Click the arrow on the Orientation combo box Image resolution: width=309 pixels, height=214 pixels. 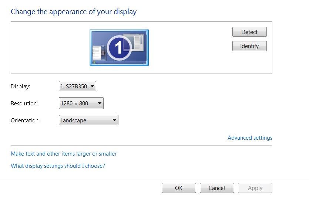click(114, 120)
